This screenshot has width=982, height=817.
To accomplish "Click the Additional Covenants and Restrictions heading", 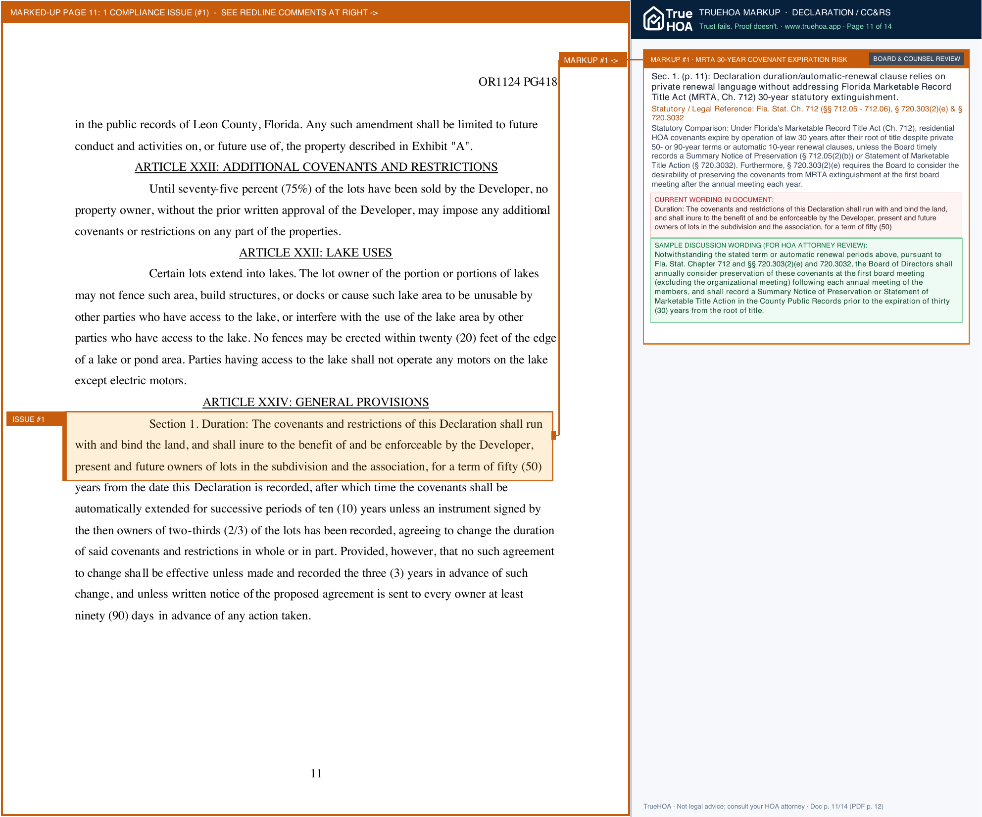I will [316, 167].
